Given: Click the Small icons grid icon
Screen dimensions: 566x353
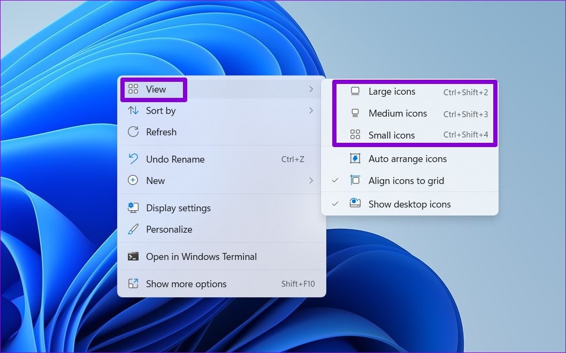Looking at the screenshot, I should tap(355, 135).
